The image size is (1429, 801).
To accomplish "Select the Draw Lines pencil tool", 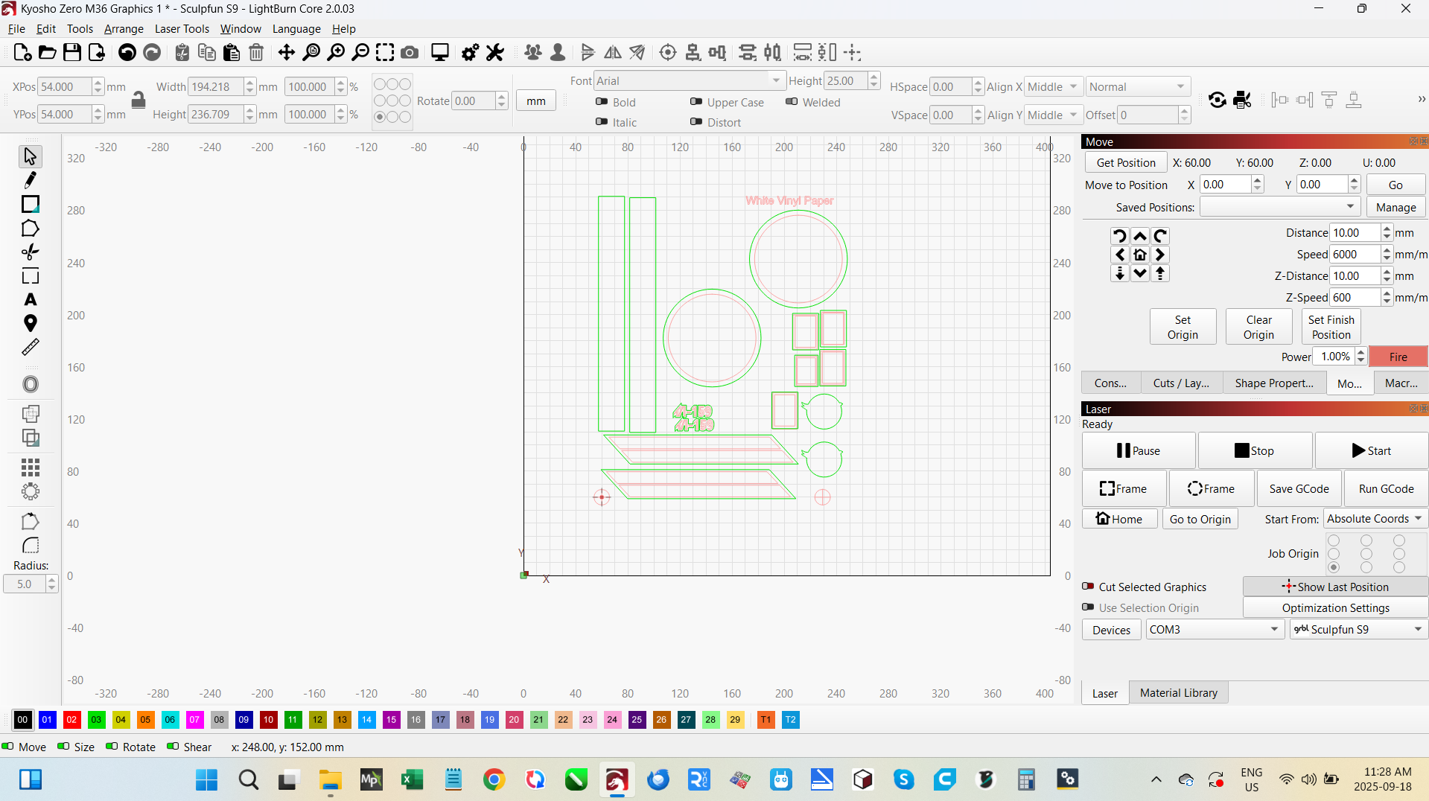I will 30,180.
